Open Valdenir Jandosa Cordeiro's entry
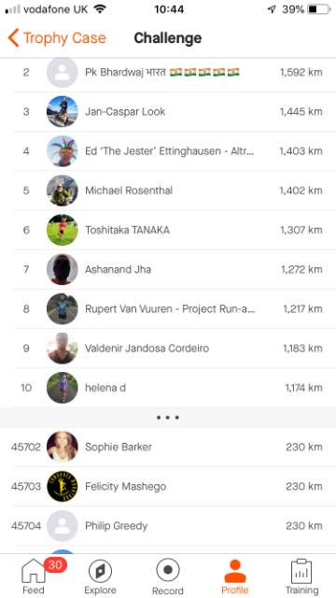The height and width of the screenshot is (598, 336). 168,349
